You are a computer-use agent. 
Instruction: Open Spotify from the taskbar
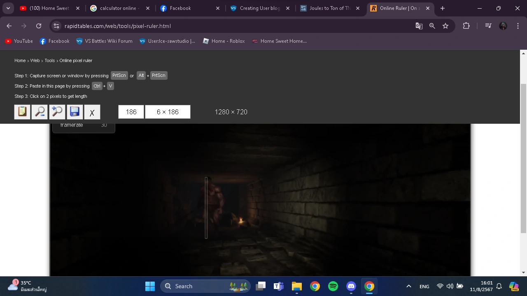(333, 286)
